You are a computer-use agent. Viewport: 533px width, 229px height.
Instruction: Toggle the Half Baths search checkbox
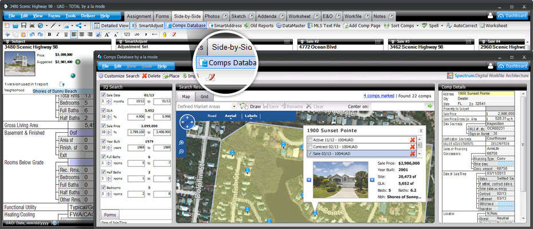point(104,172)
